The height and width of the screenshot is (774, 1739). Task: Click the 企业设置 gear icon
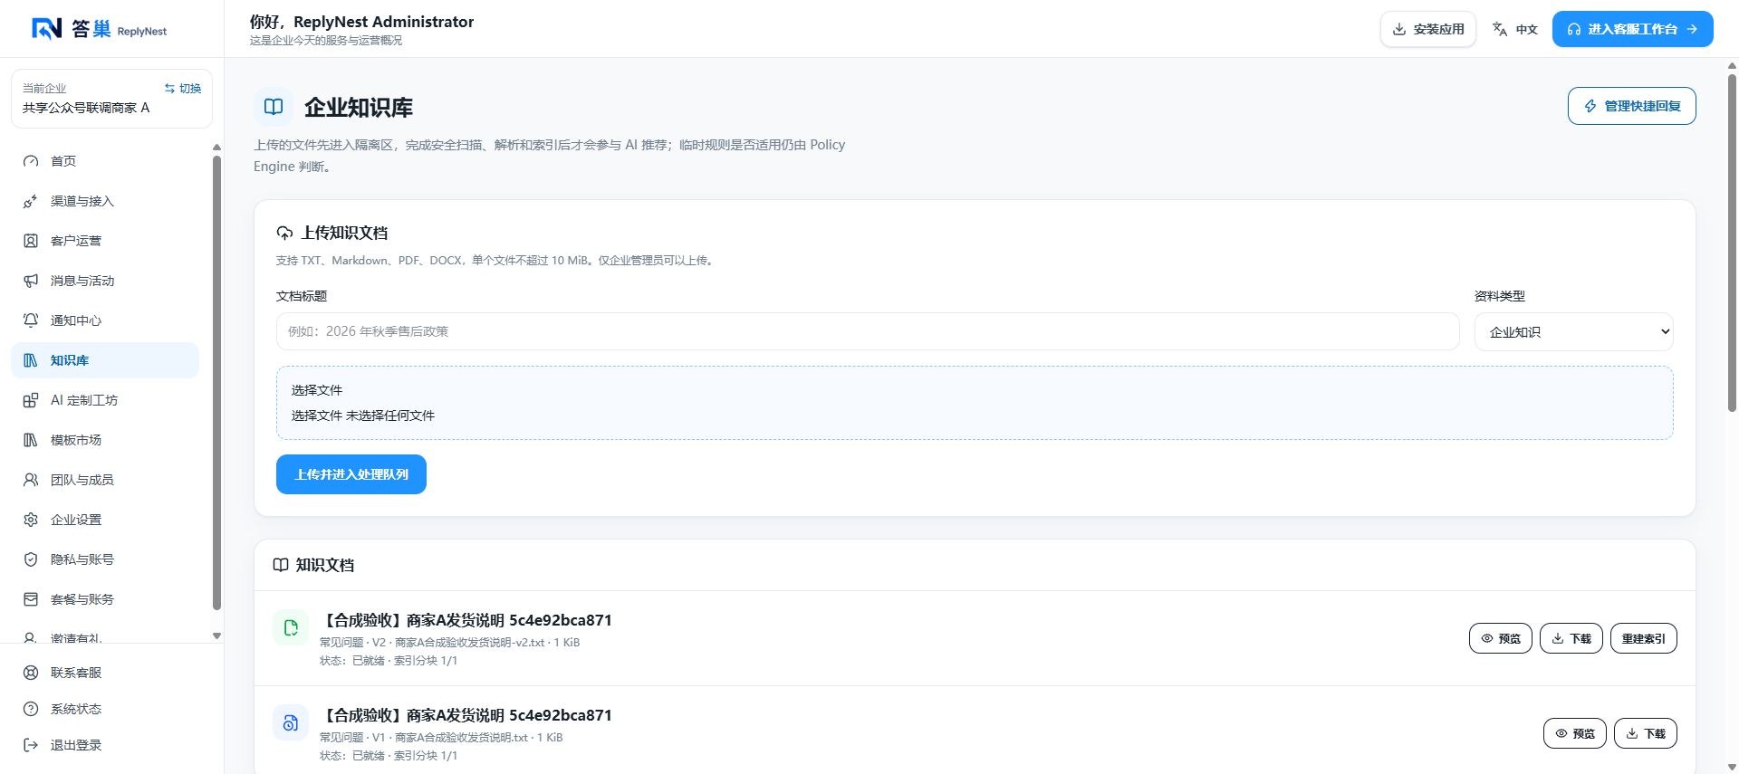[x=31, y=520]
